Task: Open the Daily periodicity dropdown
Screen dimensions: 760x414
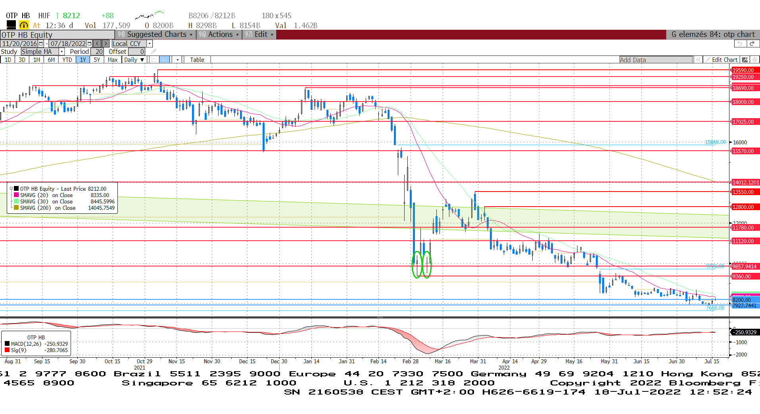Action: coord(134,60)
